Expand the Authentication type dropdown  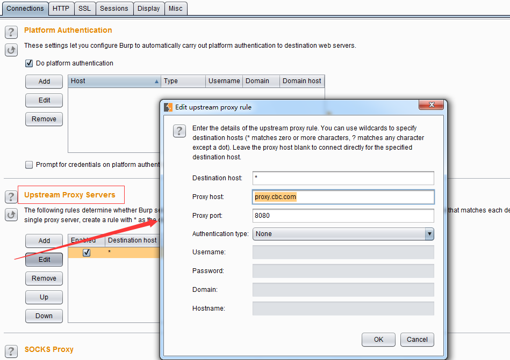click(x=429, y=234)
